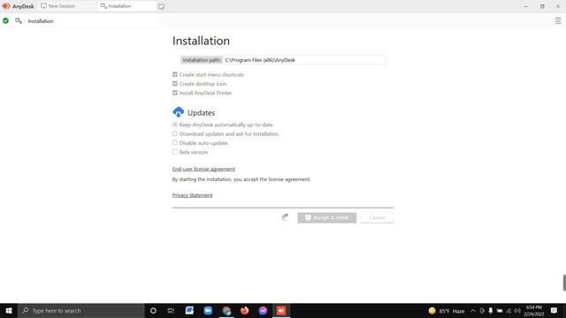Screen dimensions: 566x318
Task: Click the vertical scrollbar thumb
Action: [x=564, y=283]
